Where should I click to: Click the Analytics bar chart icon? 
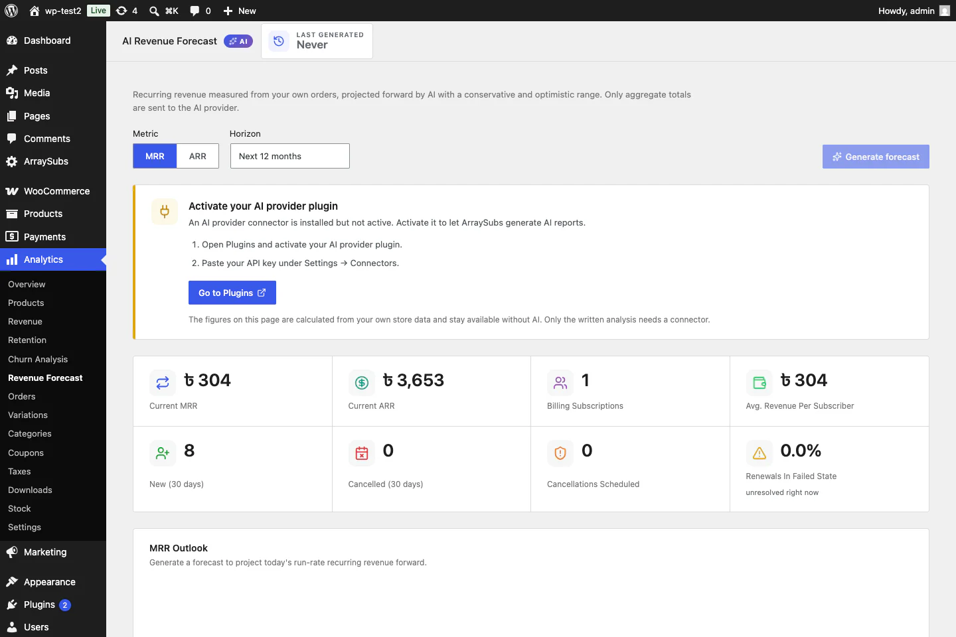[x=12, y=259]
